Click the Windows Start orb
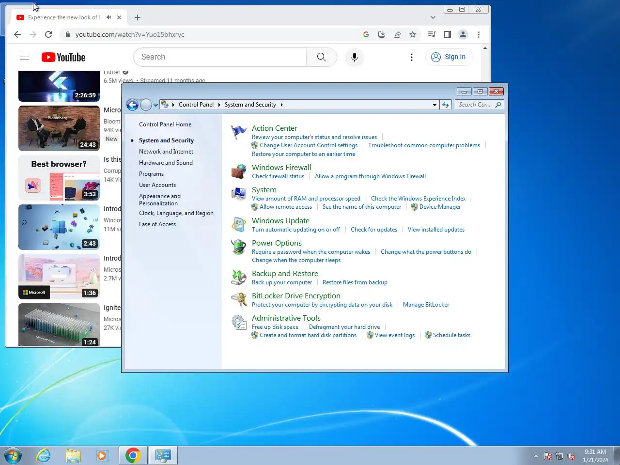 coord(13,455)
